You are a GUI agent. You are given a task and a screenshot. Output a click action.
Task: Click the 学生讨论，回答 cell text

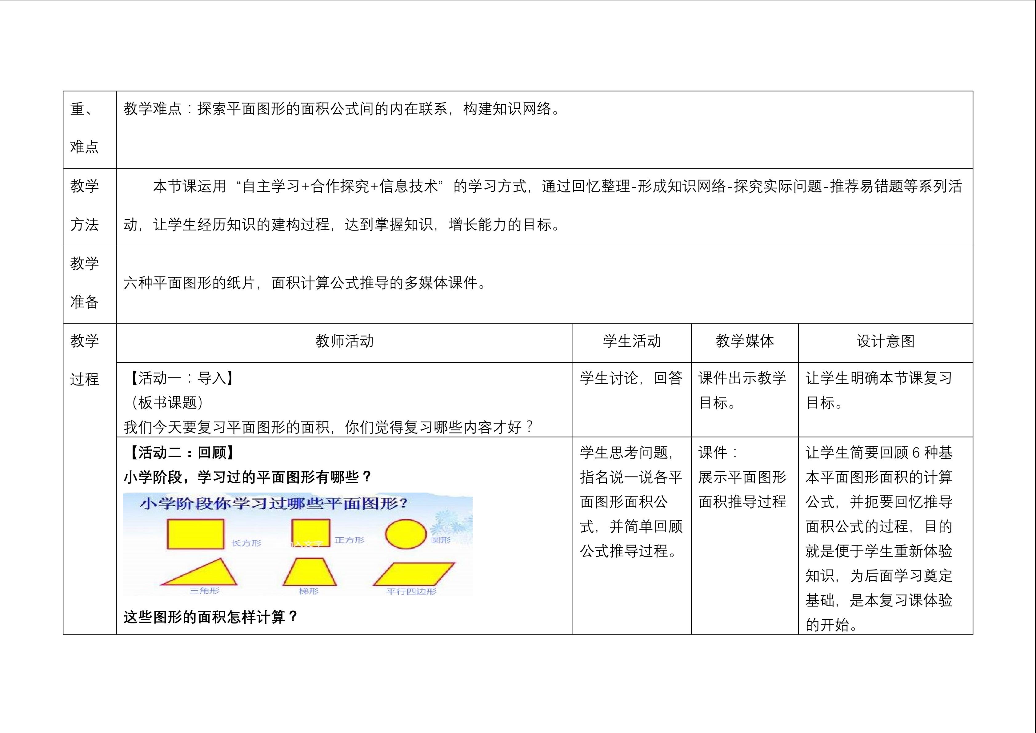631,378
